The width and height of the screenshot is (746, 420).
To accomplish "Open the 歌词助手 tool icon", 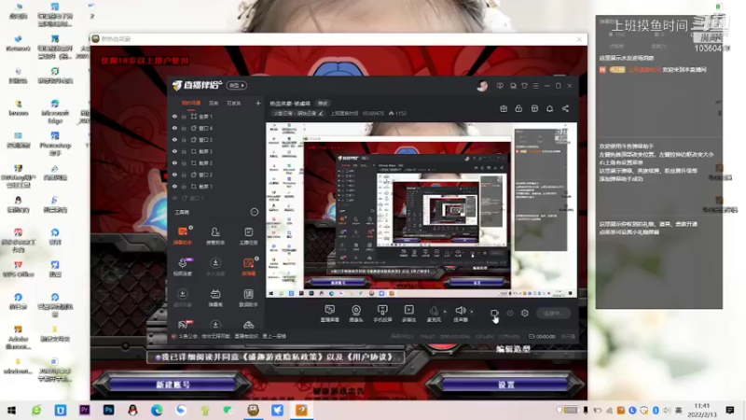I will click(x=248, y=298).
